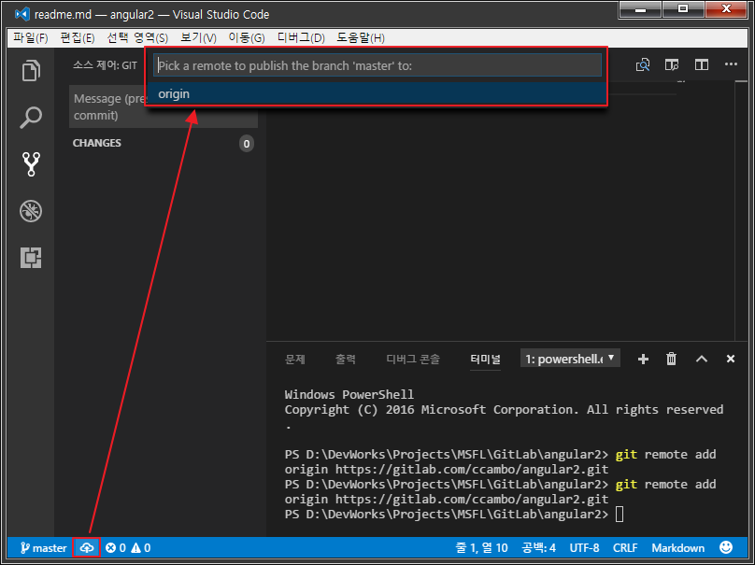Click the feedback smiley icon
The width and height of the screenshot is (755, 565).
(726, 548)
